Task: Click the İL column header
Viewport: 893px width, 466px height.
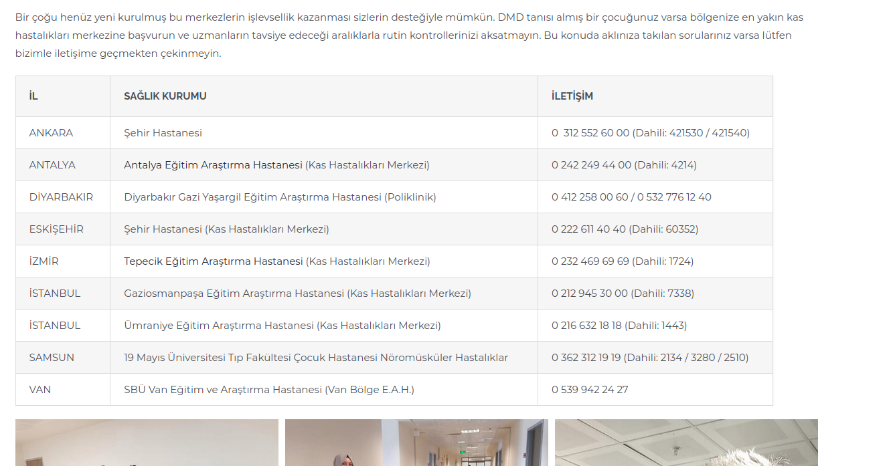Action: [33, 96]
